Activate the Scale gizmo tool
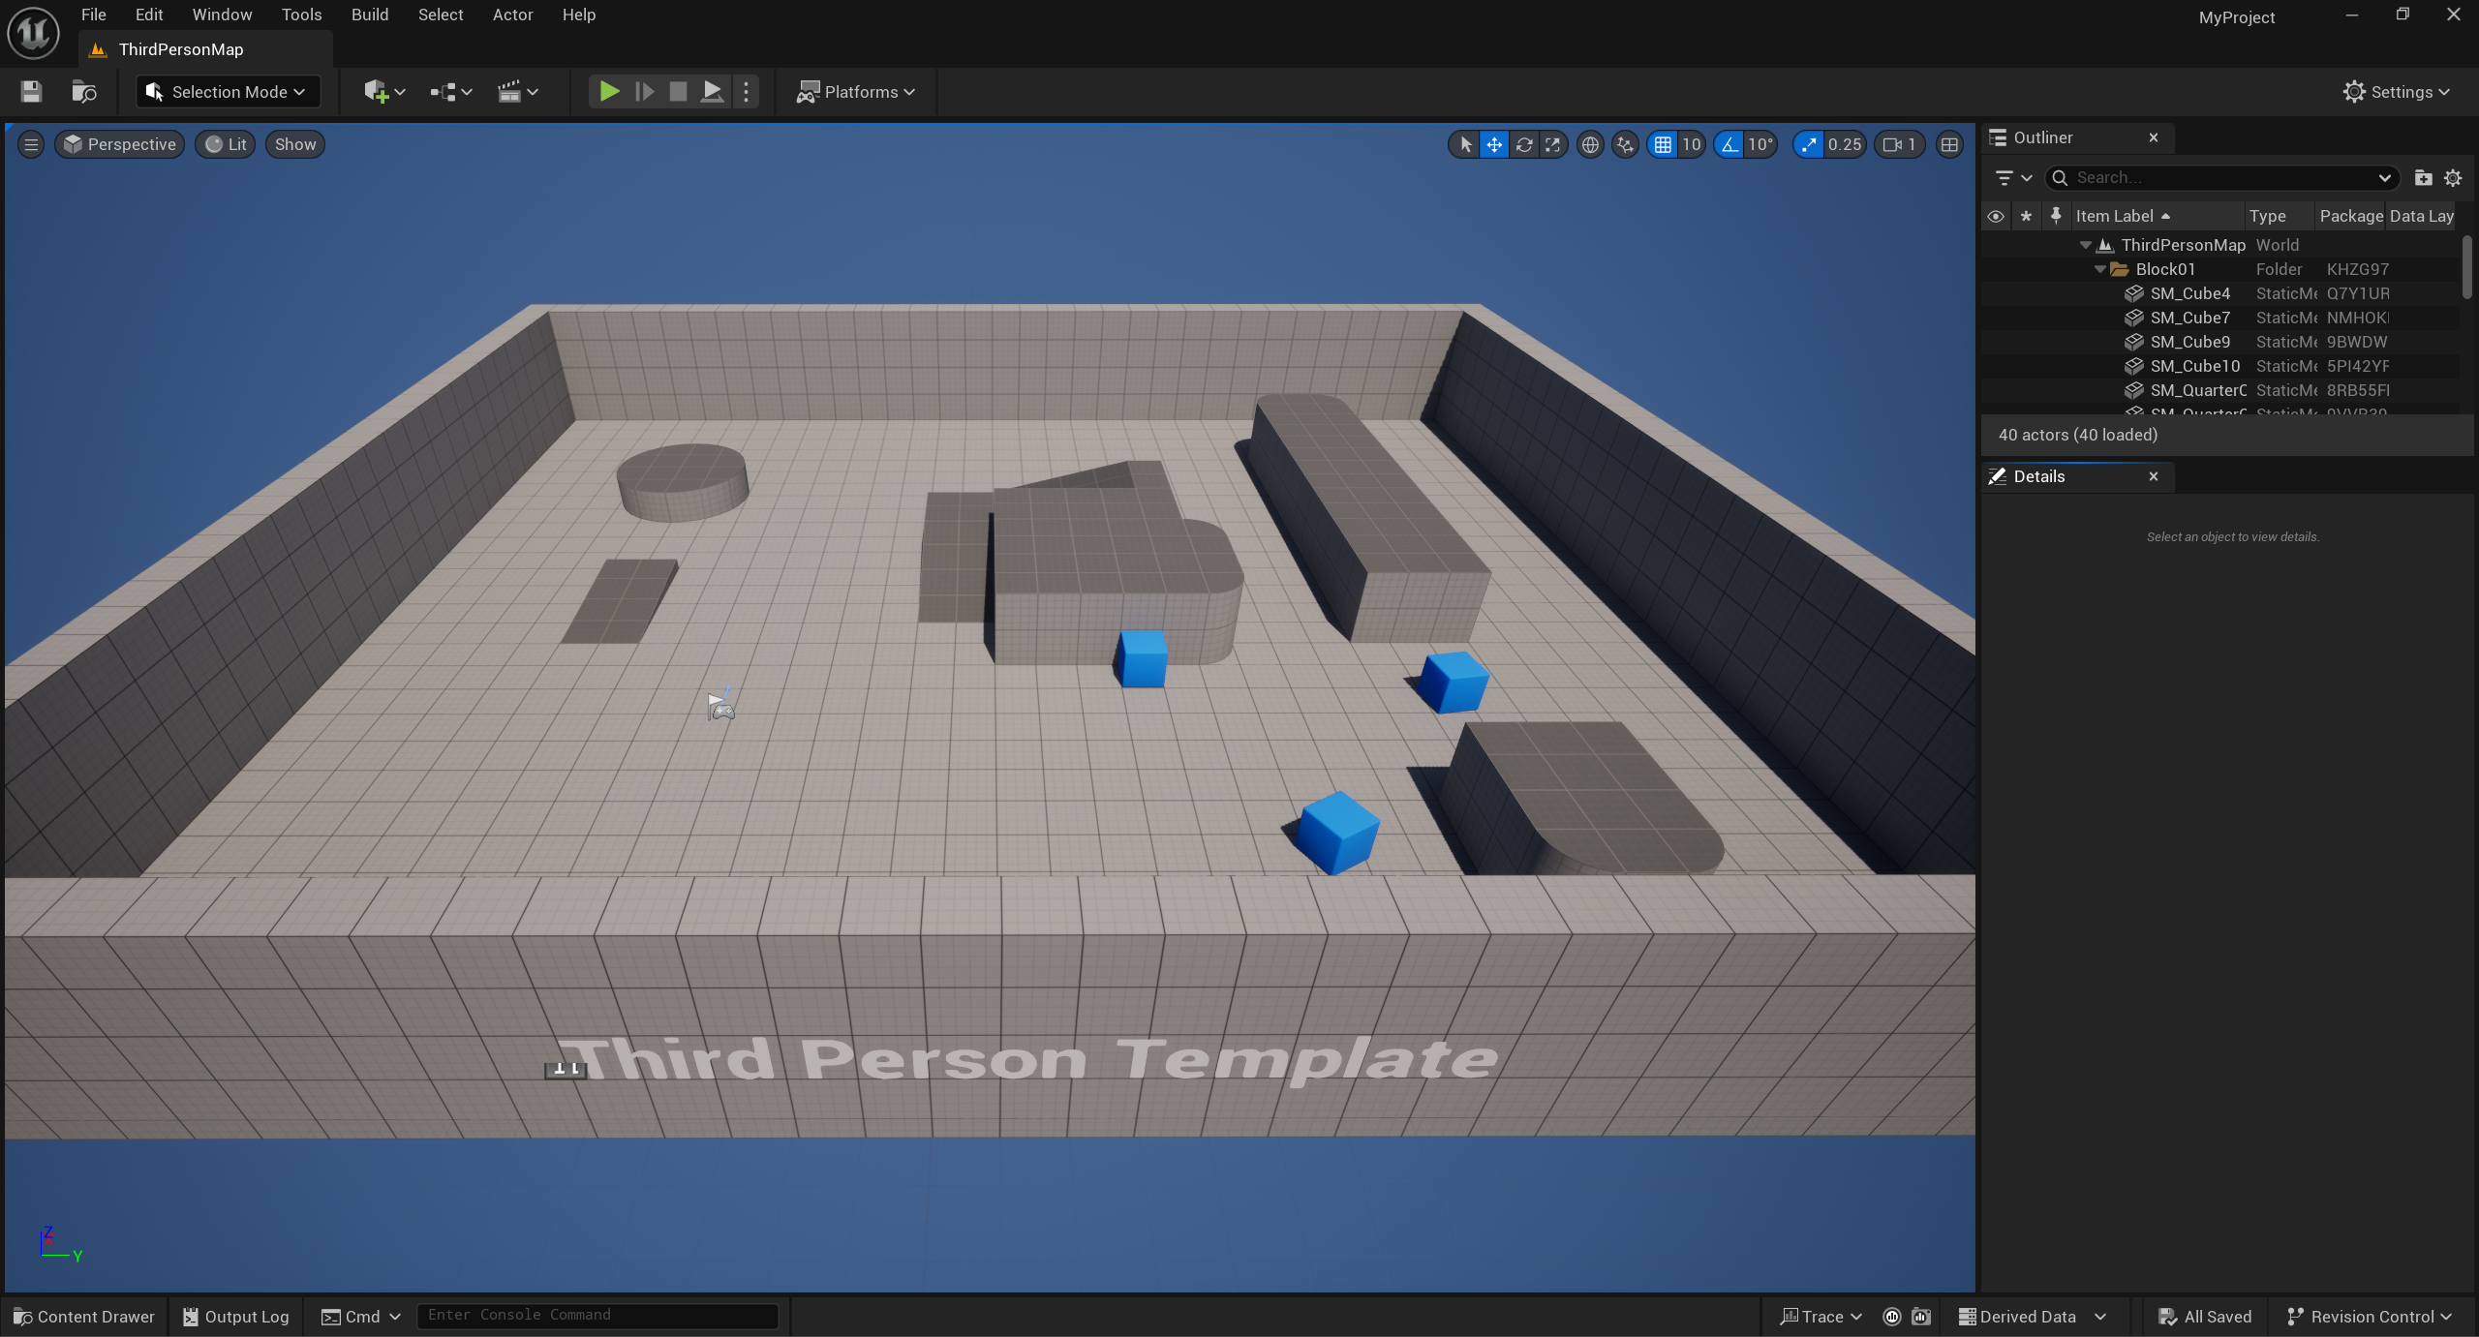Screen dimensions: 2479x1337 pos(1552,144)
